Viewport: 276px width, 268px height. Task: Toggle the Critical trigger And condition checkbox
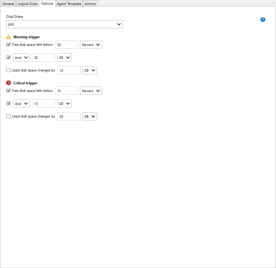coord(8,104)
